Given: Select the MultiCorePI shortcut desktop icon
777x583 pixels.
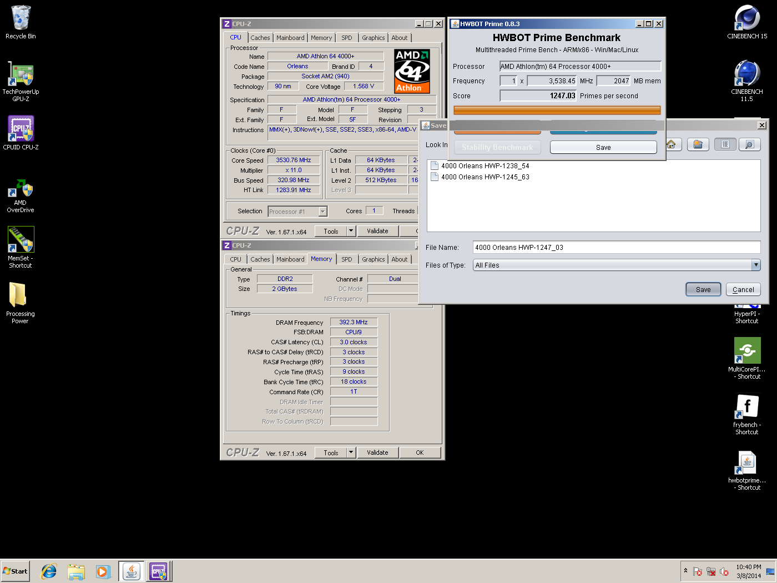Looking at the screenshot, I should coord(747,359).
